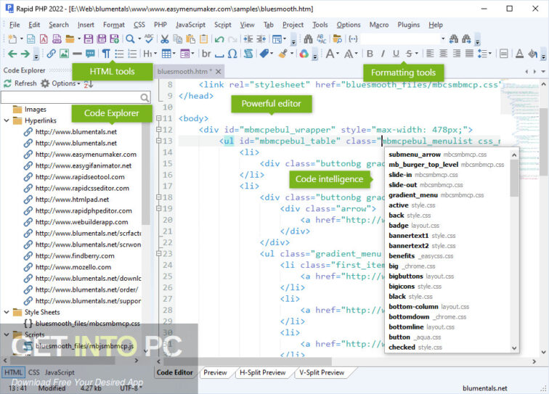Align text right
Viewport: 549px width, 394px height.
(x=457, y=54)
